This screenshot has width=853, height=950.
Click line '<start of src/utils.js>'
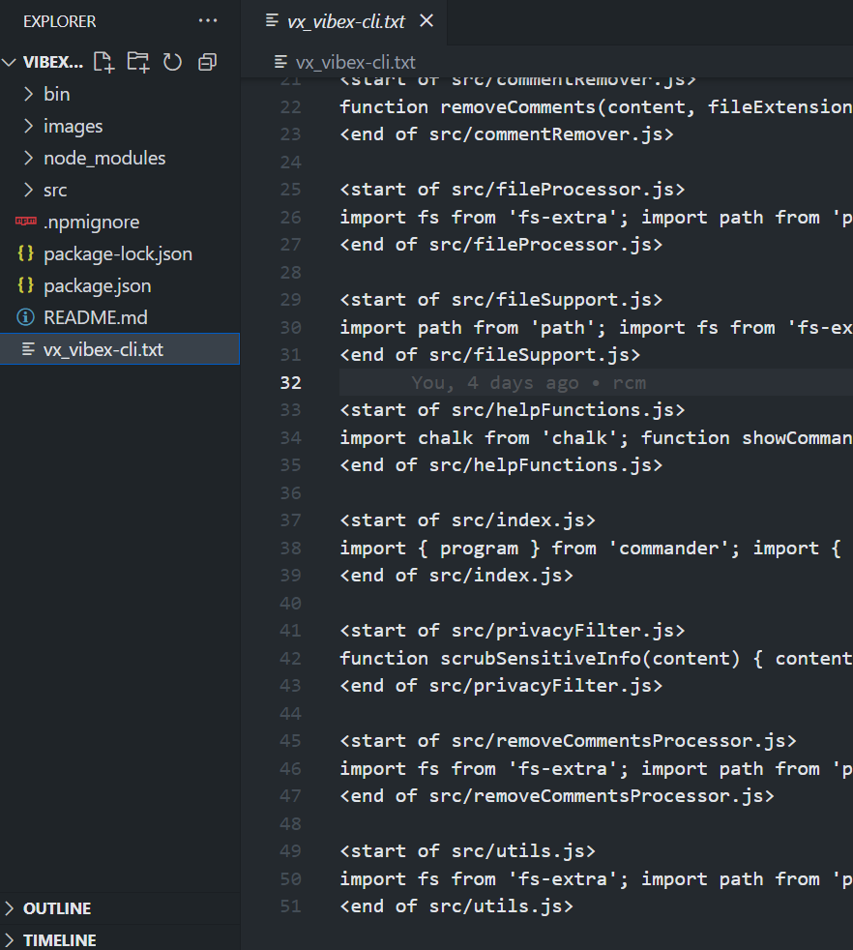click(467, 850)
